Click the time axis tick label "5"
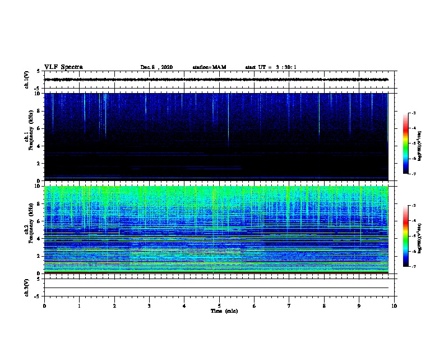Image resolution: width=444 pixels, height=343 pixels. click(219, 305)
